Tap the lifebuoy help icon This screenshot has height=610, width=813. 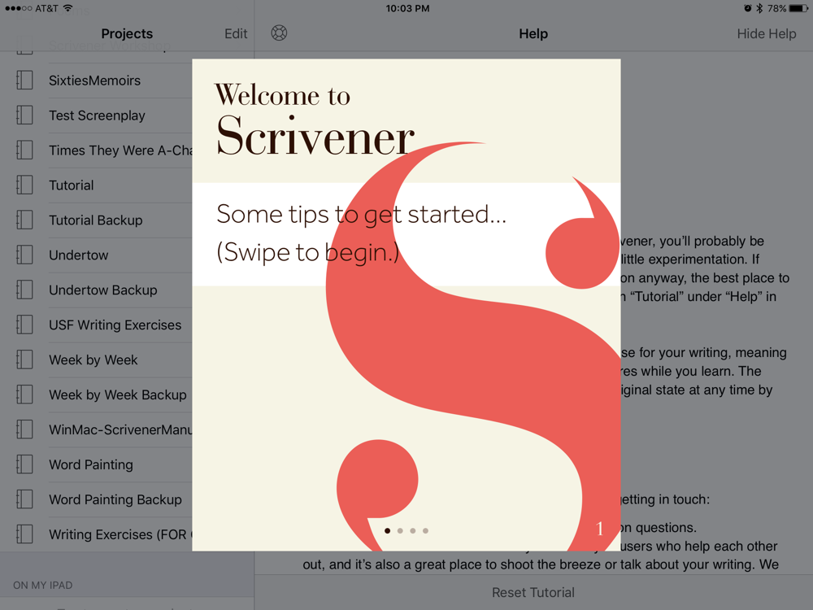tap(279, 33)
